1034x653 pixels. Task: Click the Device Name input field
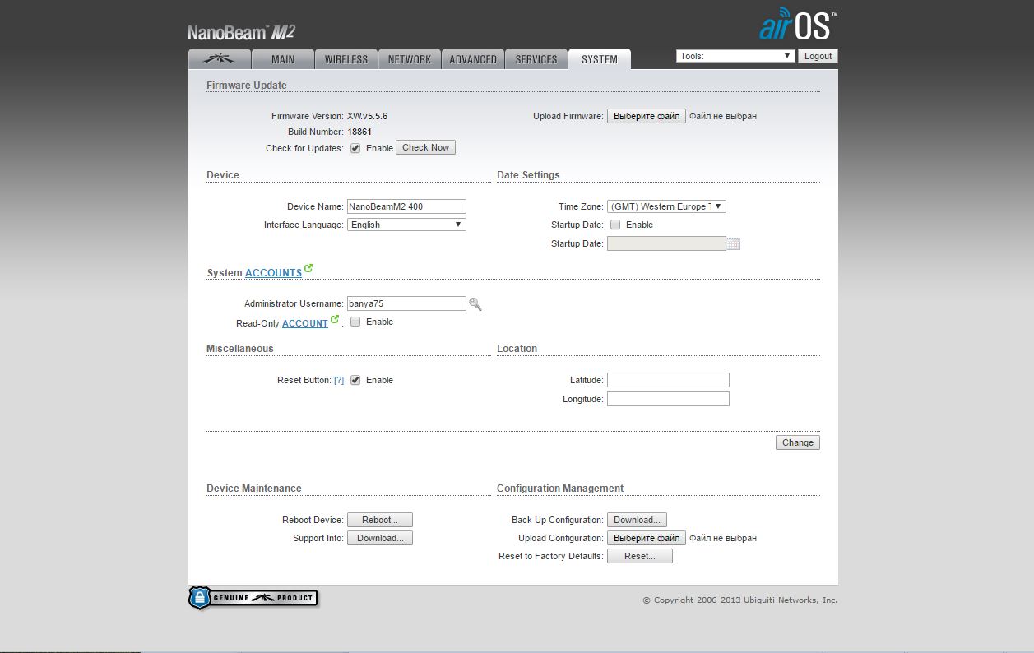pos(406,206)
